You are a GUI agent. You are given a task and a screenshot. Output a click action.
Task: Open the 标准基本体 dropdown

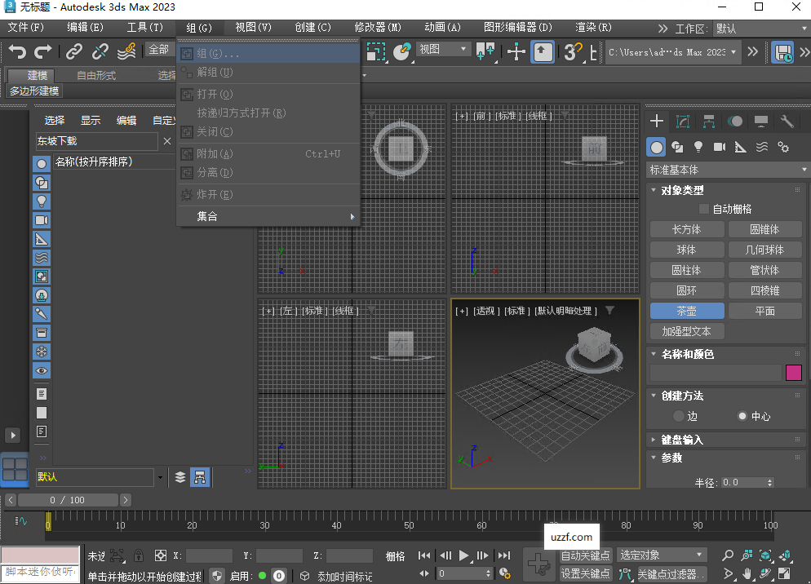pyautogui.click(x=726, y=170)
